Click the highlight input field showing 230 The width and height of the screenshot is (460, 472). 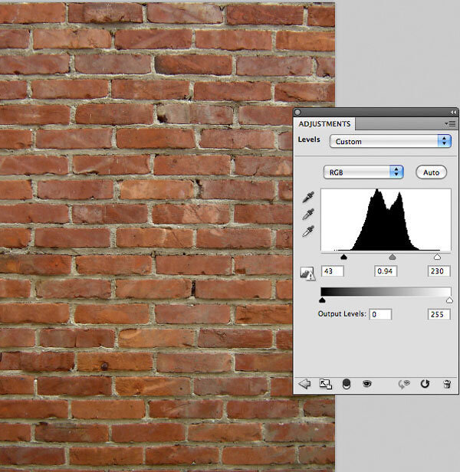(x=439, y=271)
